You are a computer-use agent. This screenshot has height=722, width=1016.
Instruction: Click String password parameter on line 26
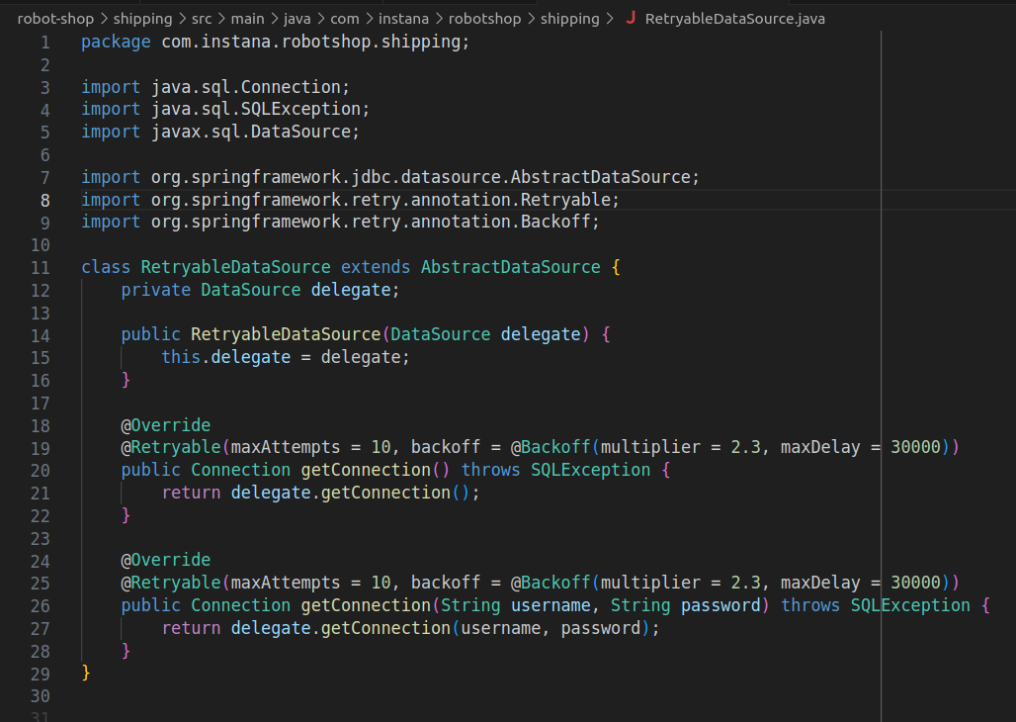pyautogui.click(x=686, y=605)
